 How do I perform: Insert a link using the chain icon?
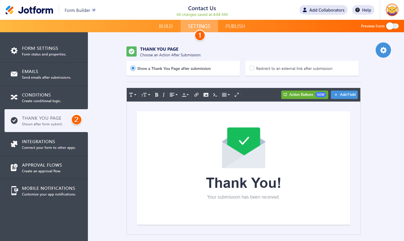coord(196,95)
